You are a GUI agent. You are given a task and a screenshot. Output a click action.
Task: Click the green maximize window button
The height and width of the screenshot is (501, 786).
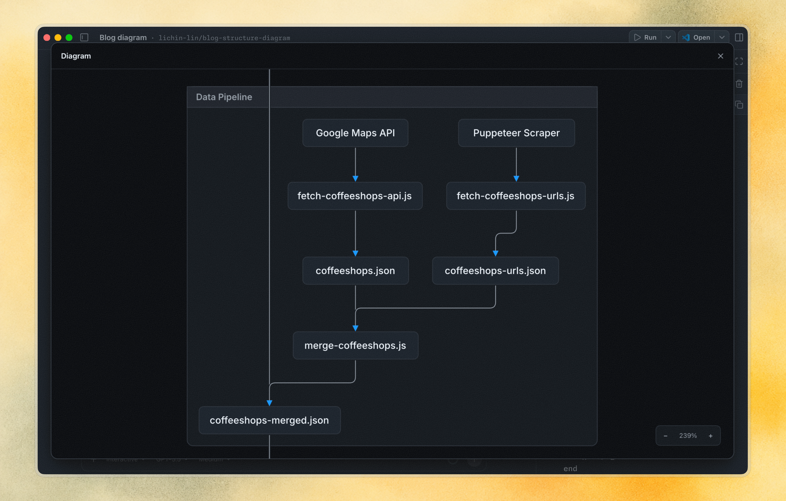click(x=69, y=38)
